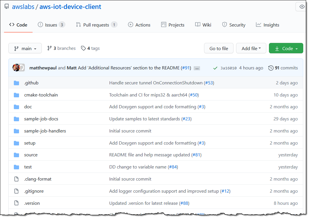The image size is (309, 218).
Task: Open 'README file and help message updated' commit
Action: [x=149, y=155]
